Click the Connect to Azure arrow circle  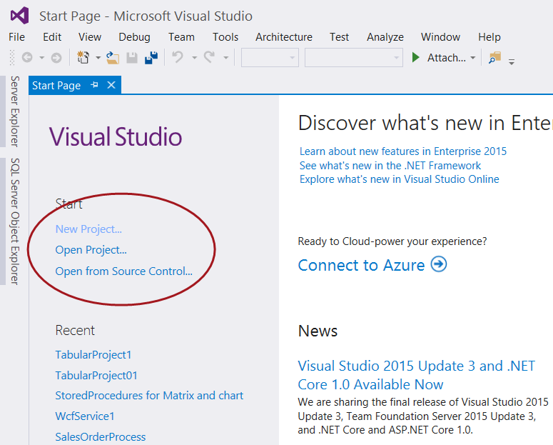[x=439, y=264]
